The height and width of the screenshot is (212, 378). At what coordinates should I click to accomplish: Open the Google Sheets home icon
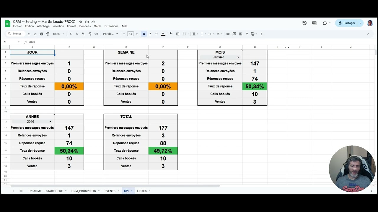8,24
